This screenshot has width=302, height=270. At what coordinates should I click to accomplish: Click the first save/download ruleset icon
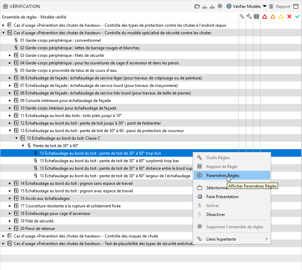205,7
